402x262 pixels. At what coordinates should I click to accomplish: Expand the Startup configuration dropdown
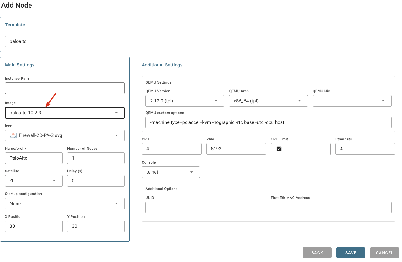(x=65, y=204)
